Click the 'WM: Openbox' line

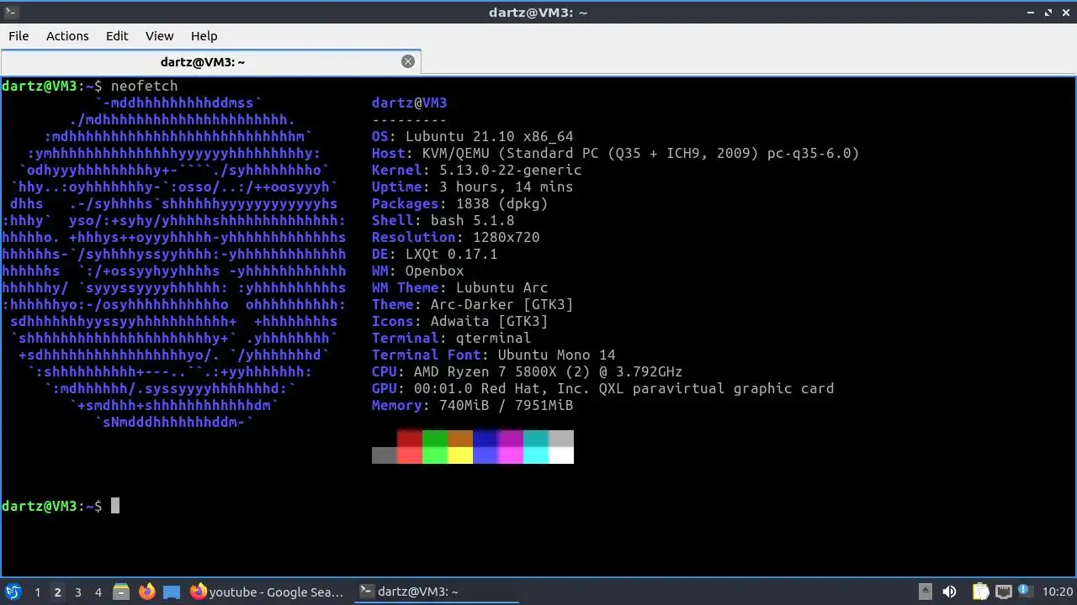click(417, 271)
